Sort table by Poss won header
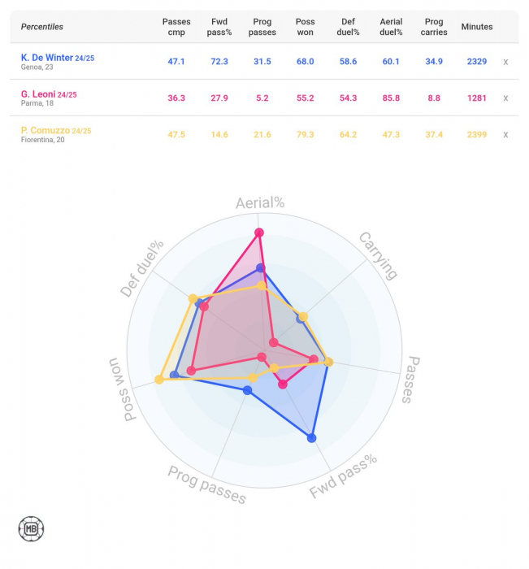529x569 pixels. 306,27
